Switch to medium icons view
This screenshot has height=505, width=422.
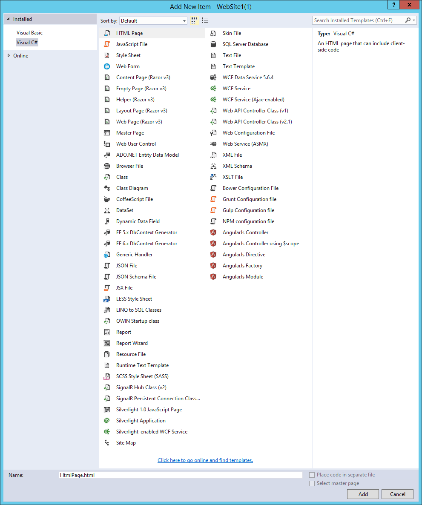[194, 20]
